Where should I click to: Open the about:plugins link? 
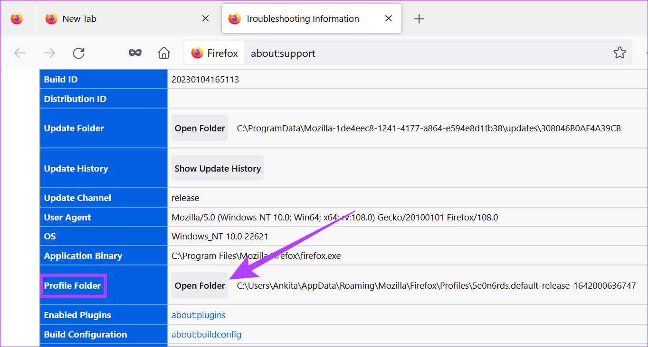pyautogui.click(x=199, y=315)
